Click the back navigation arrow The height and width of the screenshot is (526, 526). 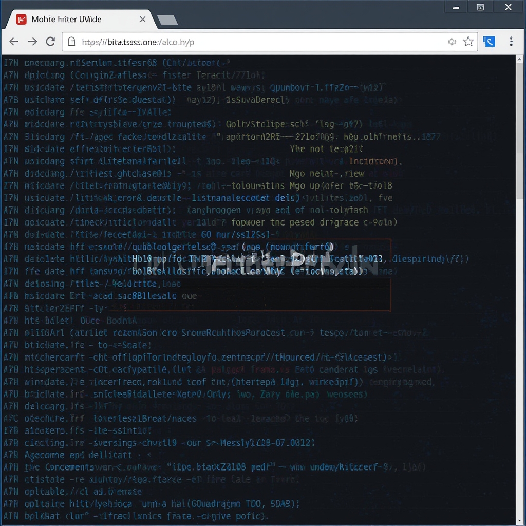(14, 42)
